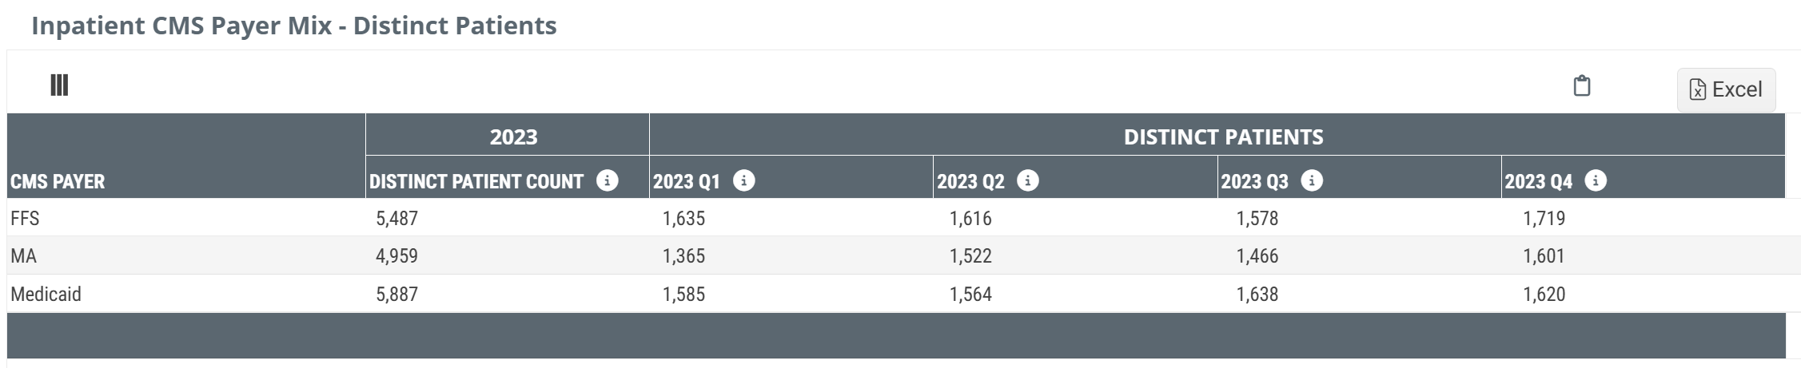Show info icon for 2023 Q4
Screen dimensions: 1801x368
1596,181
